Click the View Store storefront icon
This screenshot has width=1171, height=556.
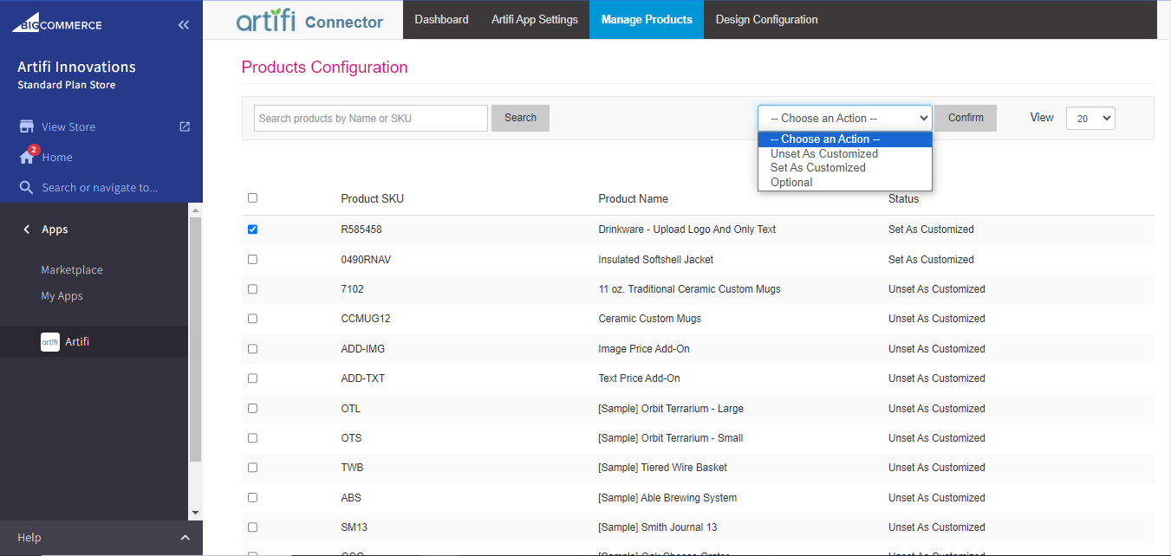click(27, 126)
